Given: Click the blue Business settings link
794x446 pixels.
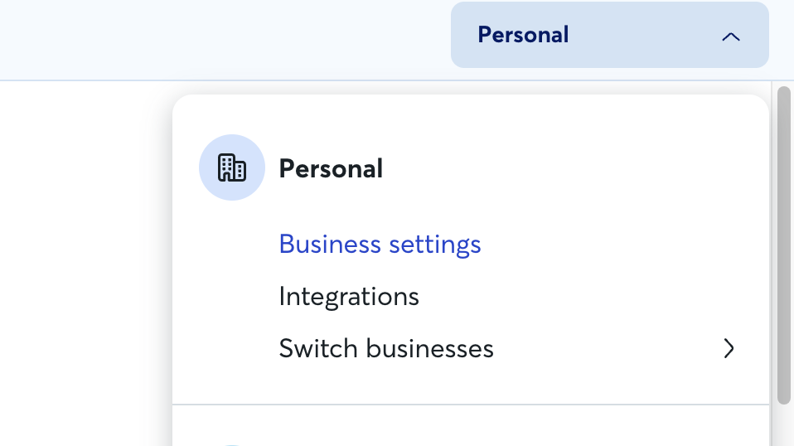Looking at the screenshot, I should pyautogui.click(x=380, y=245).
